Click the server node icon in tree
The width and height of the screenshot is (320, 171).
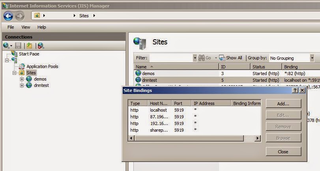tap(14, 60)
